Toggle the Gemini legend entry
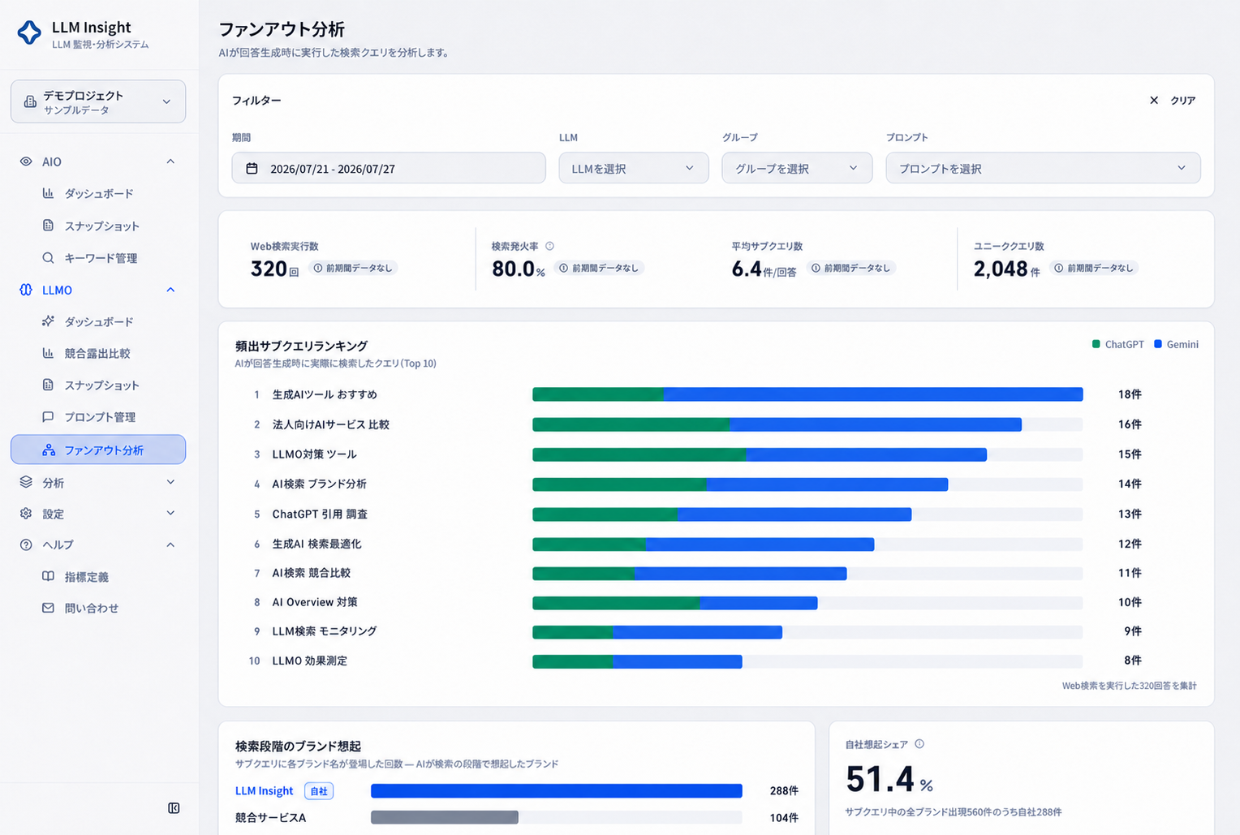This screenshot has height=835, width=1240. coord(1177,344)
